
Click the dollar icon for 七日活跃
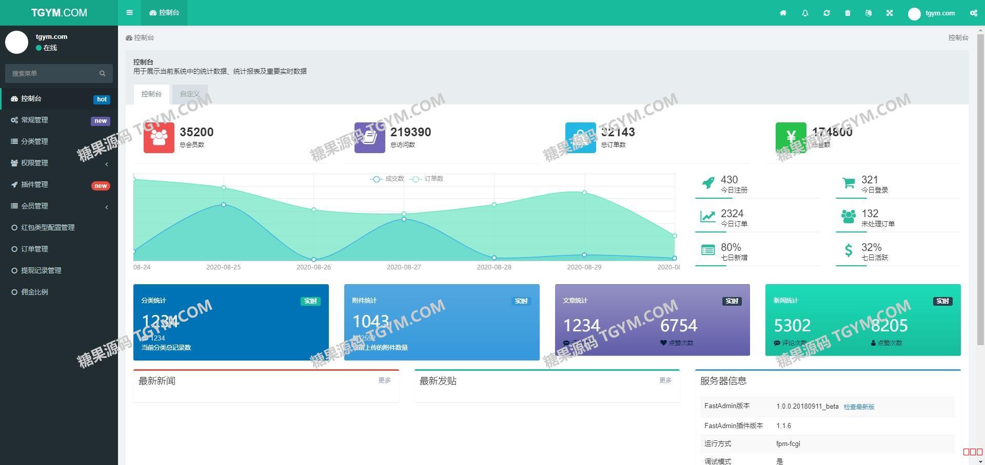coord(849,250)
